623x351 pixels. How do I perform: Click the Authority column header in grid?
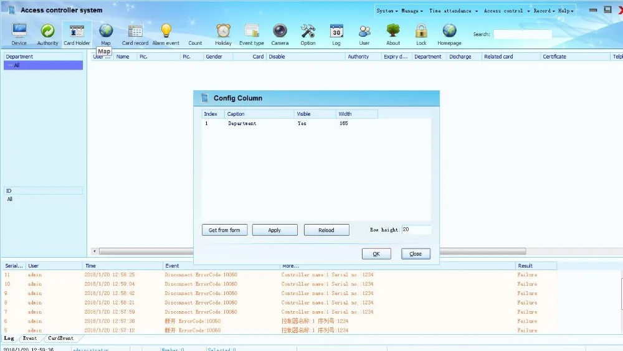tap(363, 57)
